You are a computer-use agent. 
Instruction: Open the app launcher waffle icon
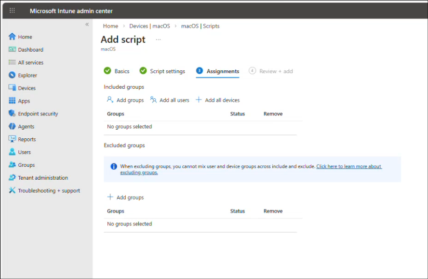coord(12,11)
